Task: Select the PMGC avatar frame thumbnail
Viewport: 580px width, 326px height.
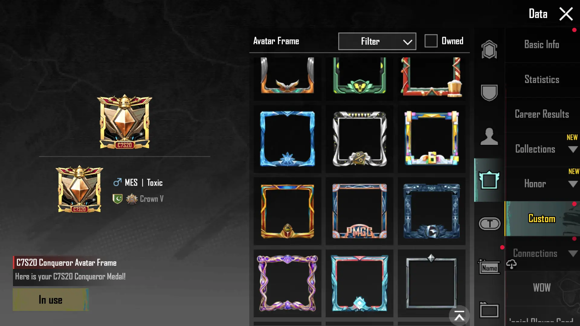Action: point(359,211)
